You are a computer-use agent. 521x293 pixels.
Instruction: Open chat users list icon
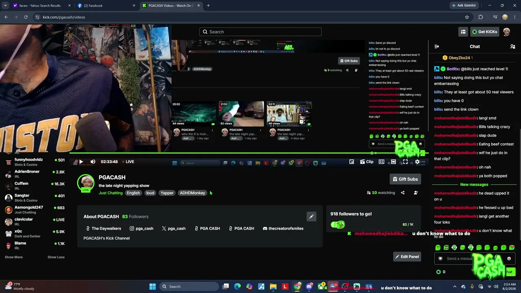[x=512, y=46]
